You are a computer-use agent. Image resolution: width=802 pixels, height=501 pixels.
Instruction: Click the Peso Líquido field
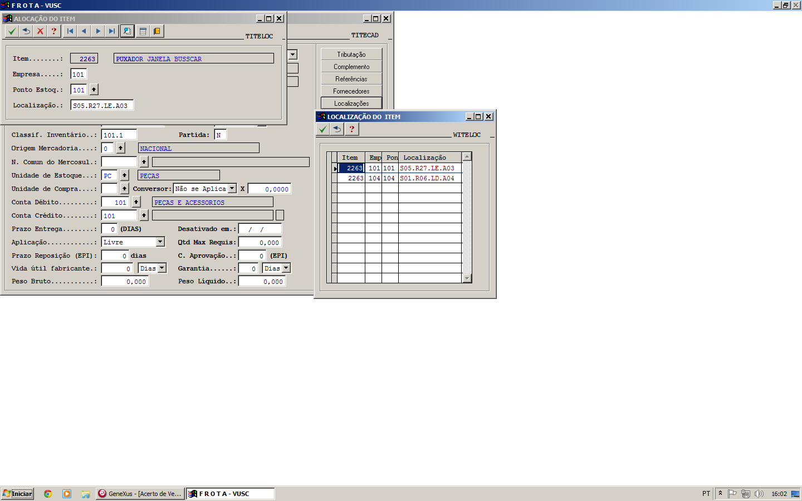pos(262,281)
